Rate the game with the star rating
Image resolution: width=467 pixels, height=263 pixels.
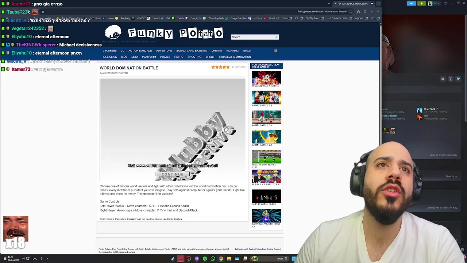[x=220, y=67]
